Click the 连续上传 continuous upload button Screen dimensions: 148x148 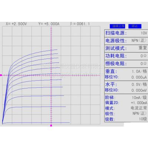pyautogui.click(x=117, y=26)
